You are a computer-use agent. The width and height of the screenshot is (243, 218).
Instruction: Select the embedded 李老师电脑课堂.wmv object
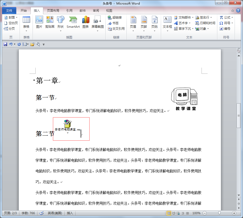[x=68, y=127]
